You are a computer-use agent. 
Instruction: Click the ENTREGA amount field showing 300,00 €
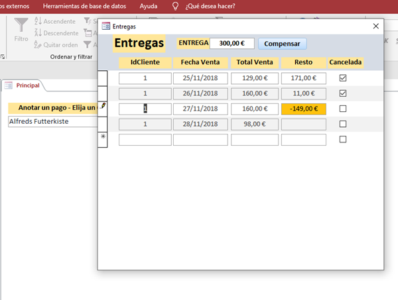(232, 44)
